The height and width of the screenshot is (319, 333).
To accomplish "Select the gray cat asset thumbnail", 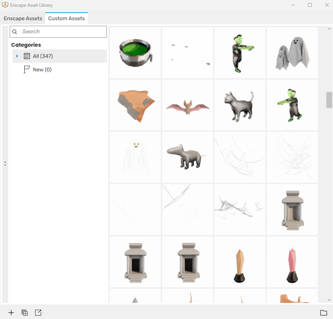I will 240,105.
